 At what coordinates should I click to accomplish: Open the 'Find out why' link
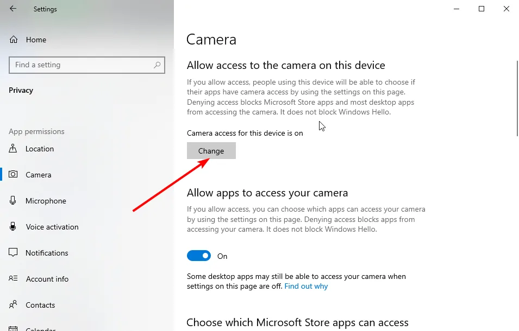point(306,286)
